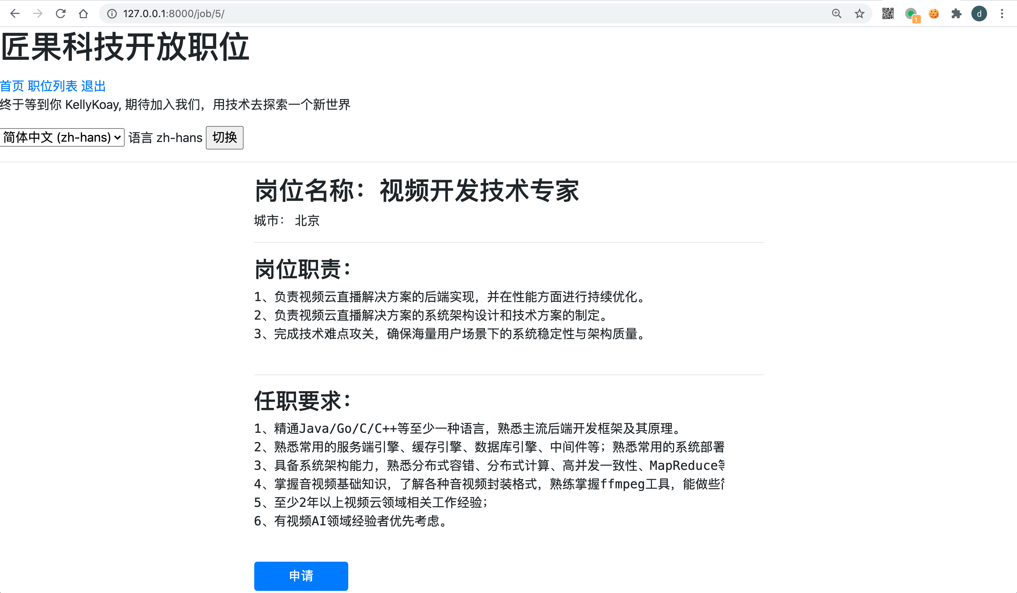Open the site information icon
This screenshot has width=1017, height=593.
coord(112,14)
